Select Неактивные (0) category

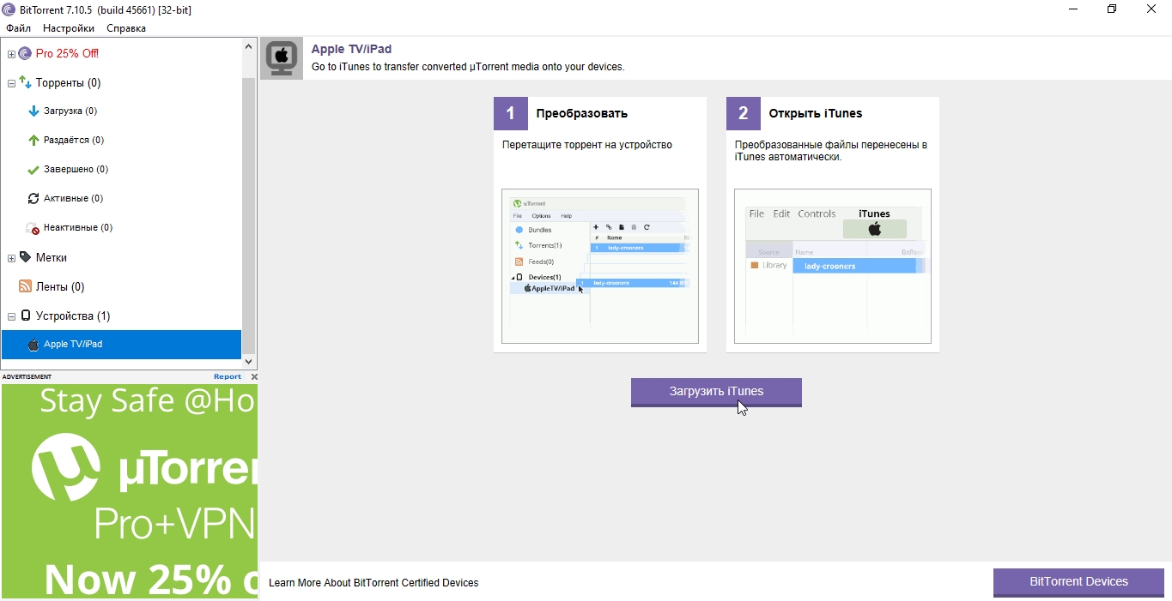pos(78,228)
